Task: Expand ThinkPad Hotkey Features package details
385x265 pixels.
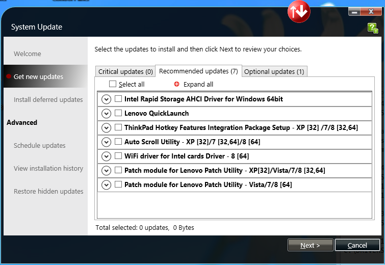Action: [x=106, y=128]
